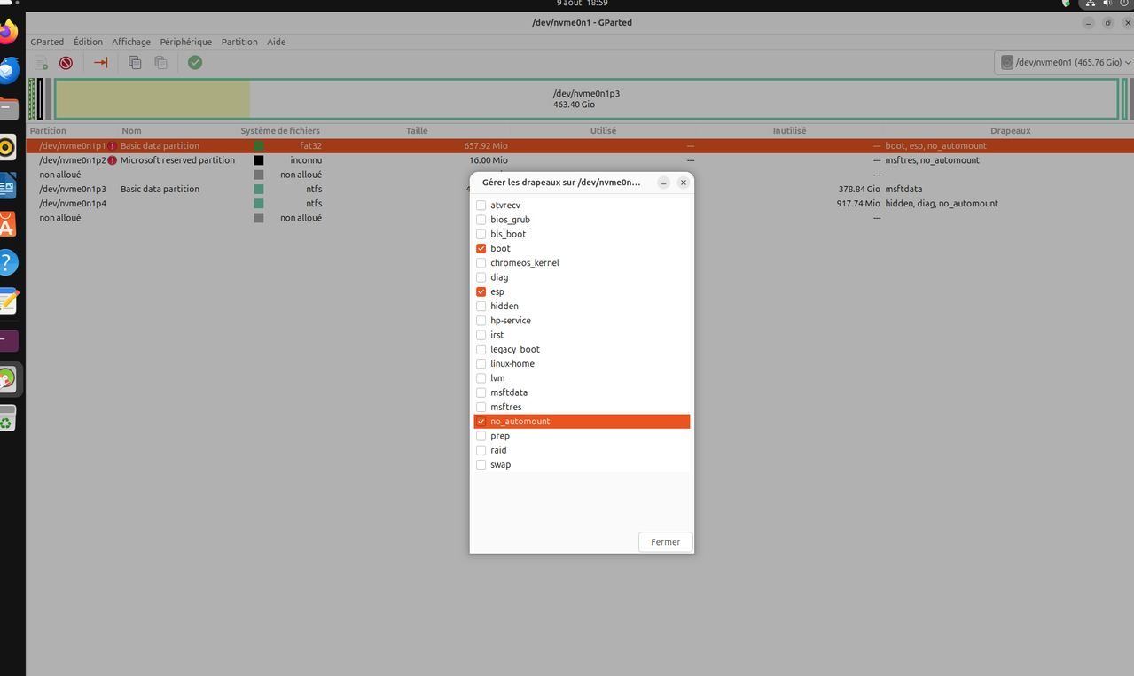Screen dimensions: 1134x676
Task: Check the hidden flag
Action: click(x=481, y=307)
